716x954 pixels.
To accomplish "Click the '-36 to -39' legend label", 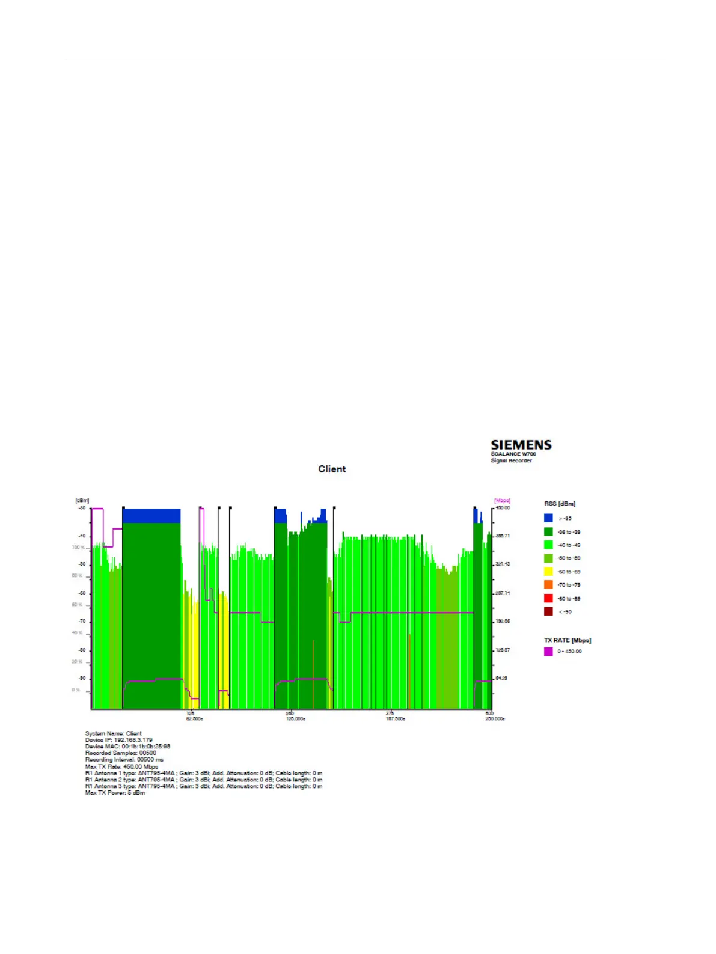I will pos(569,532).
